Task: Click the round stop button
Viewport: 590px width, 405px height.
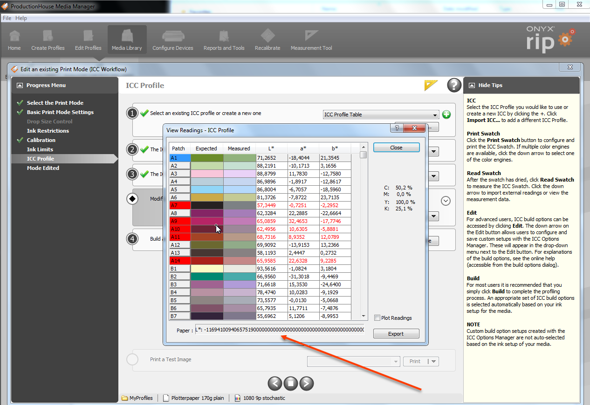Action: pyautogui.click(x=290, y=383)
